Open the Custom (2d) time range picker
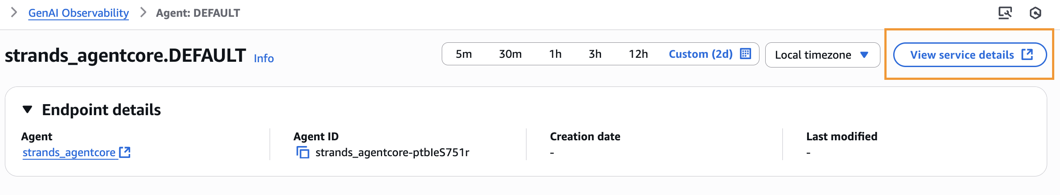 710,54
